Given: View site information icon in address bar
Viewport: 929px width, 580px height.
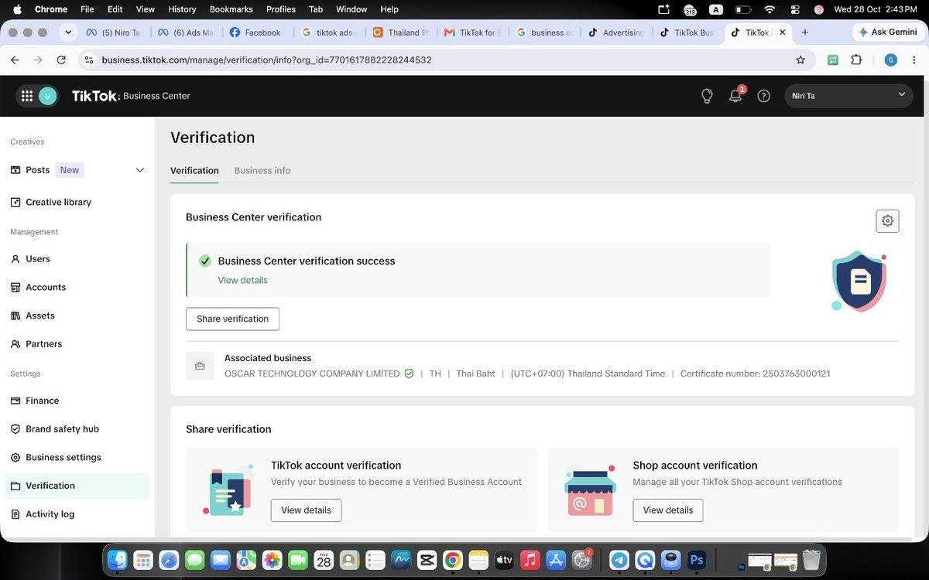Looking at the screenshot, I should tap(89, 60).
